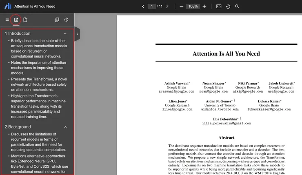Zoom in with the plus icon

(x=204, y=7)
